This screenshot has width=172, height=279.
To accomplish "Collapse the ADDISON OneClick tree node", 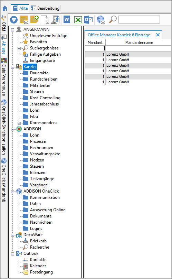I will (12, 192).
